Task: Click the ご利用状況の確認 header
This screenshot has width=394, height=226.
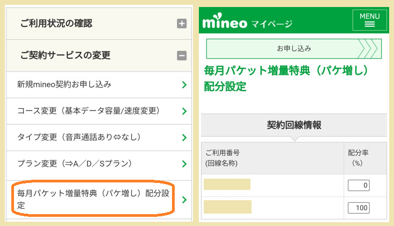Action: click(x=56, y=23)
